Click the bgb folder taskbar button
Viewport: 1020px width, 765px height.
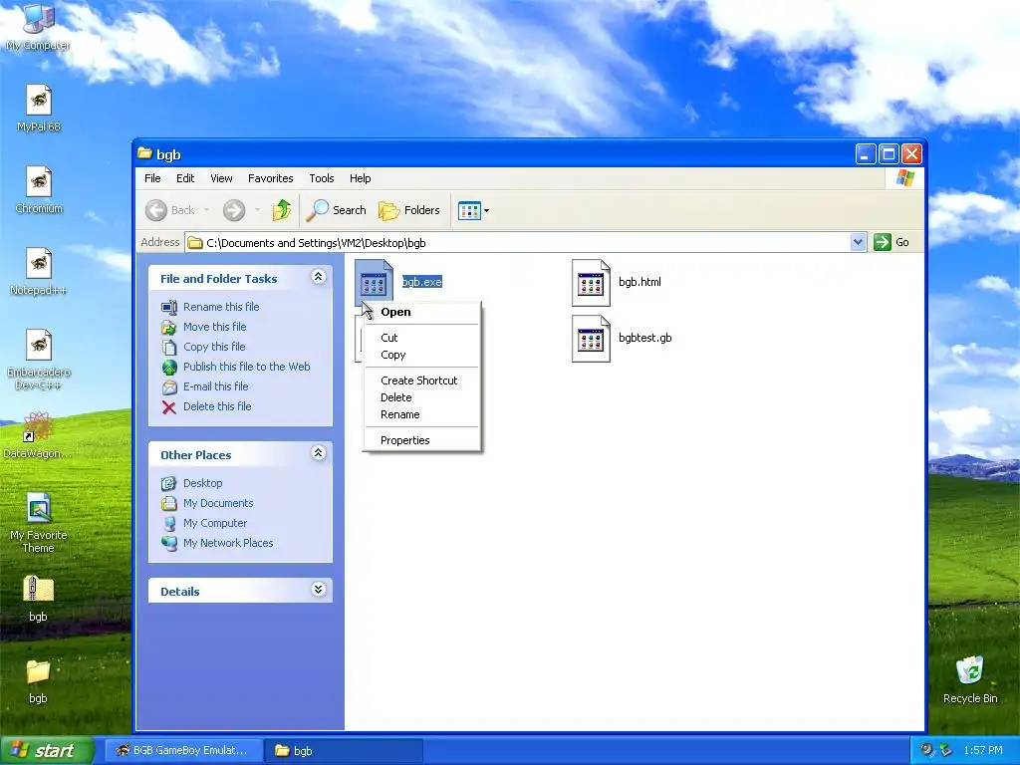tap(344, 751)
